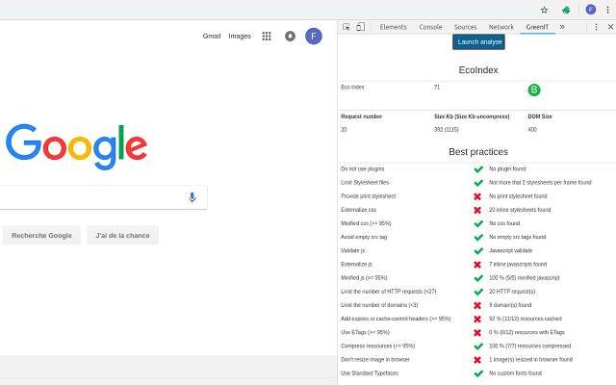Open Chrome's three-dot menu
This screenshot has width=616, height=385.
(607, 11)
